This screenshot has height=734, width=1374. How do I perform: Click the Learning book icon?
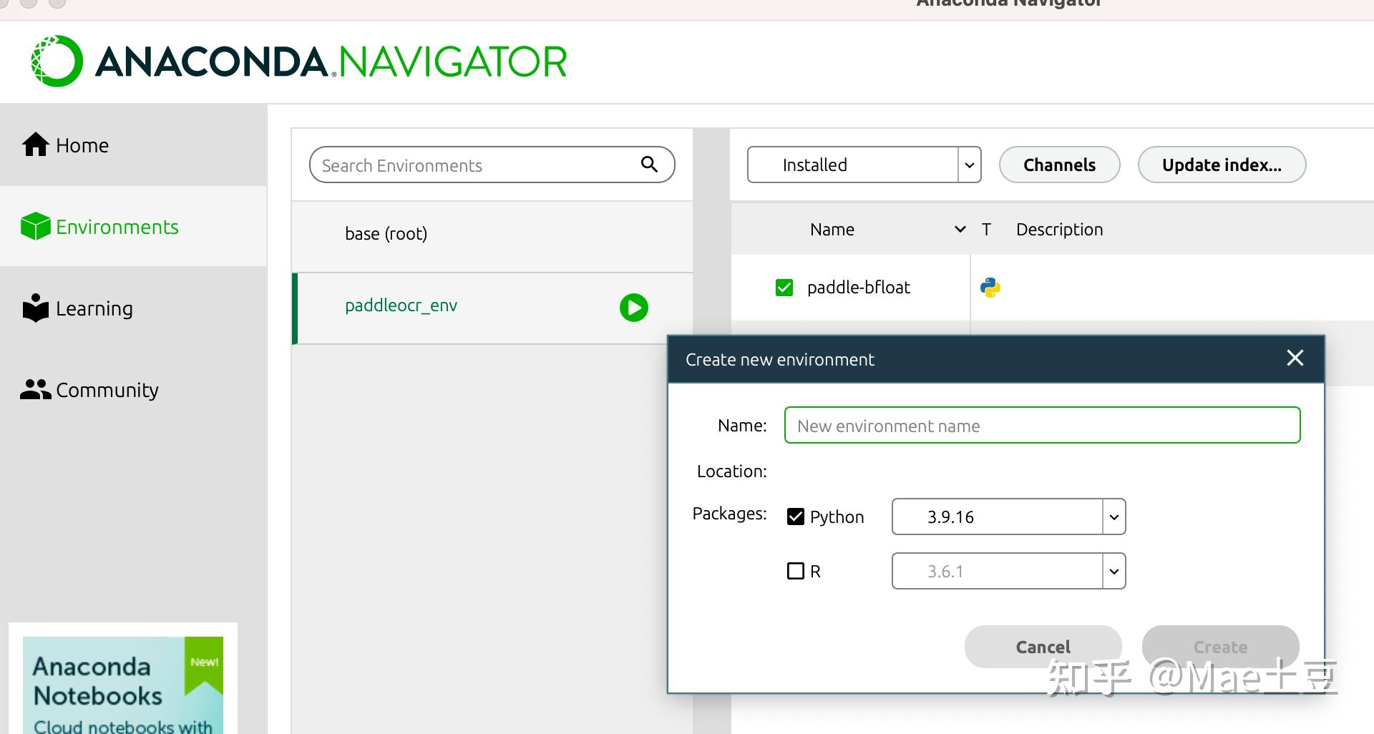35,308
